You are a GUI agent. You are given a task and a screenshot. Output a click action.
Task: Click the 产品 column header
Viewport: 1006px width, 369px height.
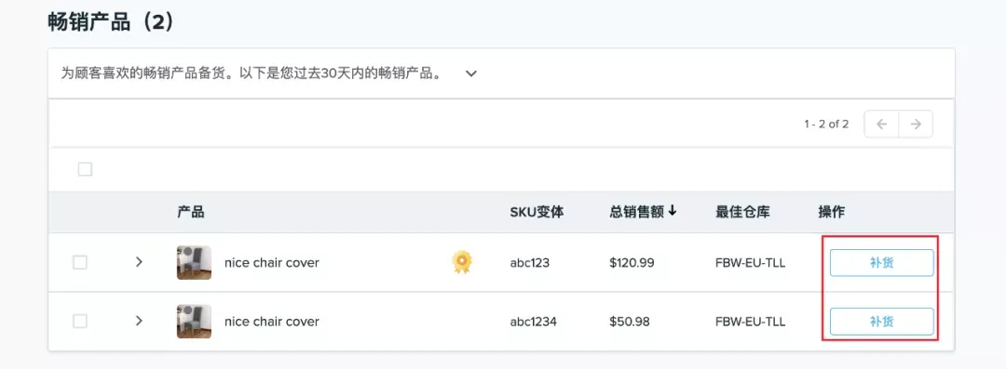tap(191, 212)
